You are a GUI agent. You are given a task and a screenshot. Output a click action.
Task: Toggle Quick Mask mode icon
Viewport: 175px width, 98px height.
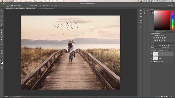tap(2, 66)
